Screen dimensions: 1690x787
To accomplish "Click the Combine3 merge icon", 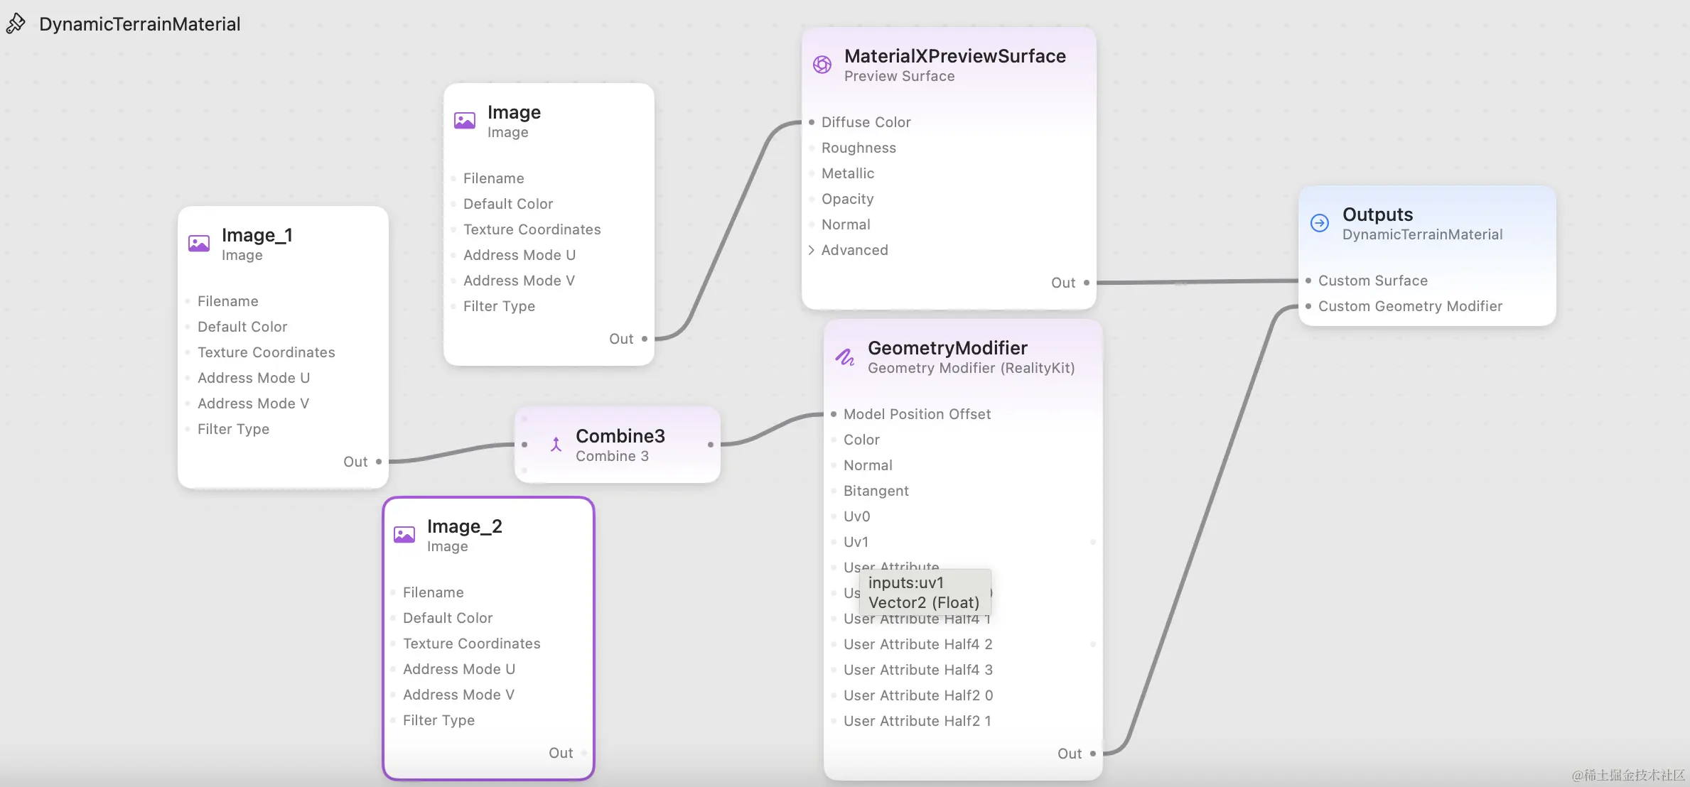I will [556, 445].
